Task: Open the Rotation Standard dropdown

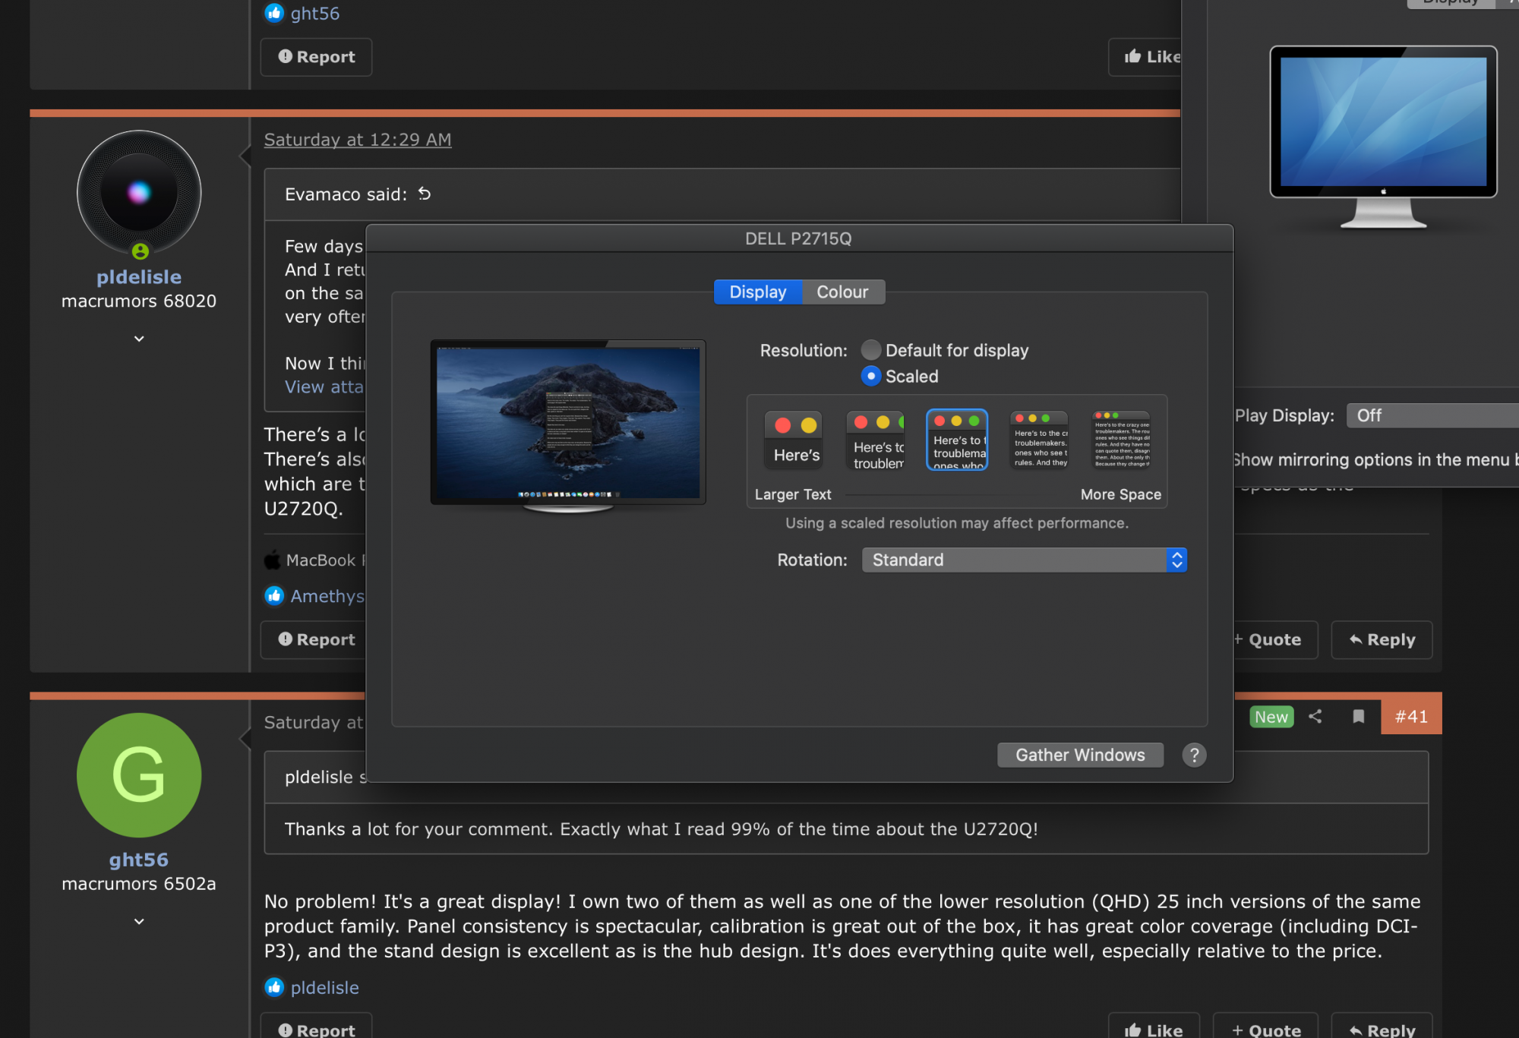Action: tap(1024, 560)
